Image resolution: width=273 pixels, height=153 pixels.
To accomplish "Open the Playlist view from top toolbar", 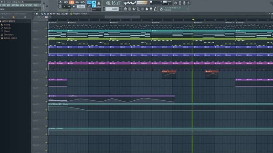I will pyautogui.click(x=125, y=9).
